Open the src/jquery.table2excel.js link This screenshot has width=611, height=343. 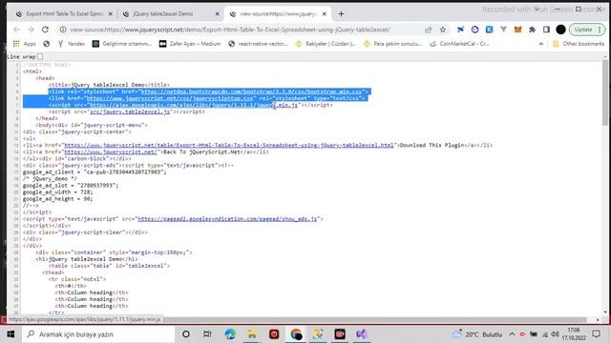tap(130, 111)
